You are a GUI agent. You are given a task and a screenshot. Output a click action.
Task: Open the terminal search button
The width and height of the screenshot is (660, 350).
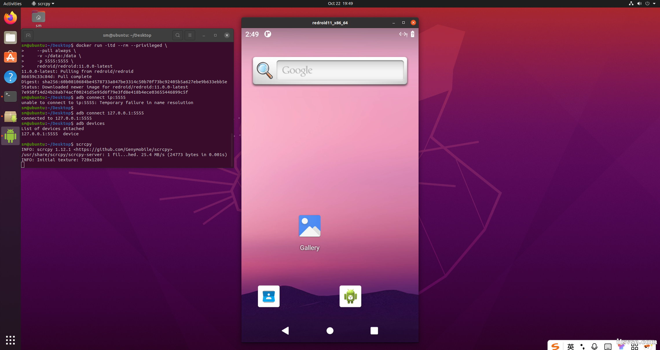[x=178, y=35]
